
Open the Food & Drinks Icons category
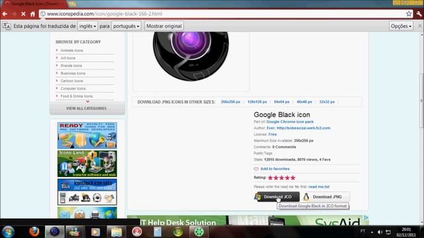(x=77, y=96)
